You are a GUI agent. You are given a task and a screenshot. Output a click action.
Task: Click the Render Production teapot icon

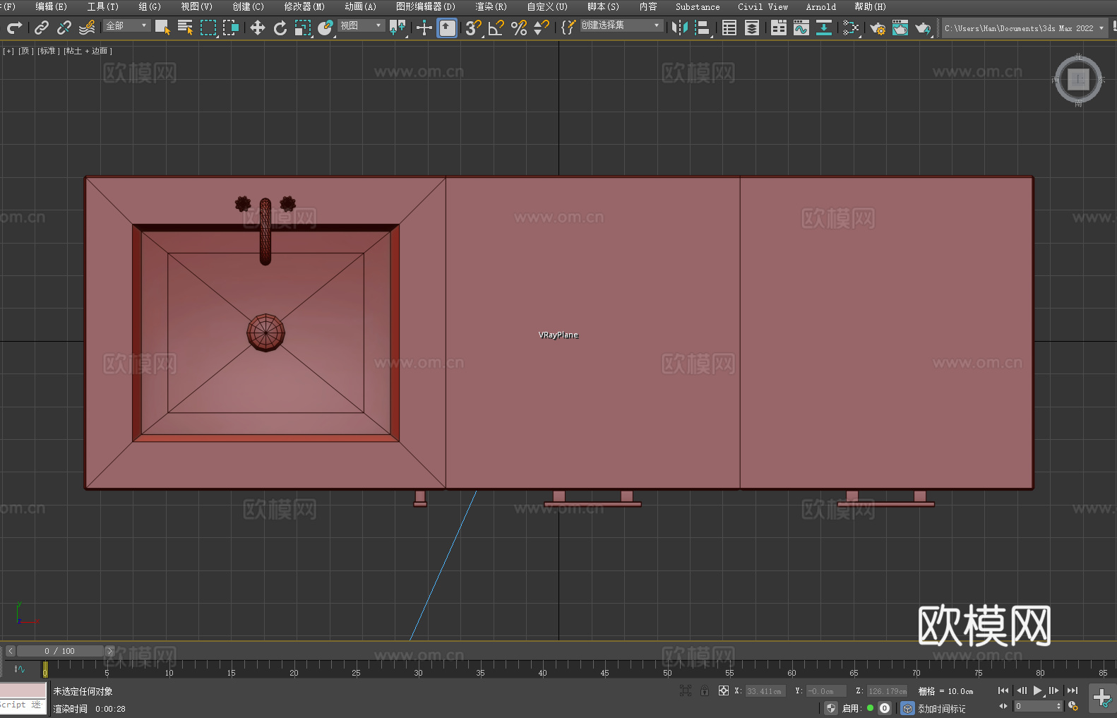[x=923, y=28]
